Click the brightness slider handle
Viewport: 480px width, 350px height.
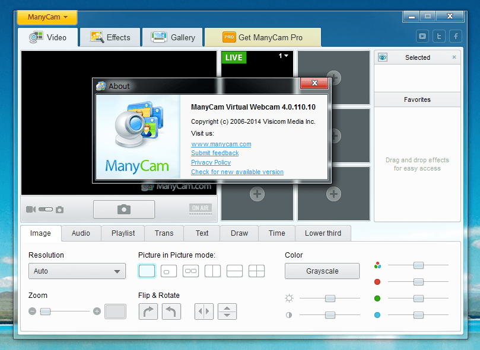click(330, 298)
